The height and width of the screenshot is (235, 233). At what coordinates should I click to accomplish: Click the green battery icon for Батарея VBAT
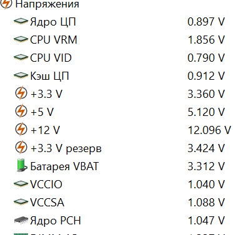click(x=22, y=165)
